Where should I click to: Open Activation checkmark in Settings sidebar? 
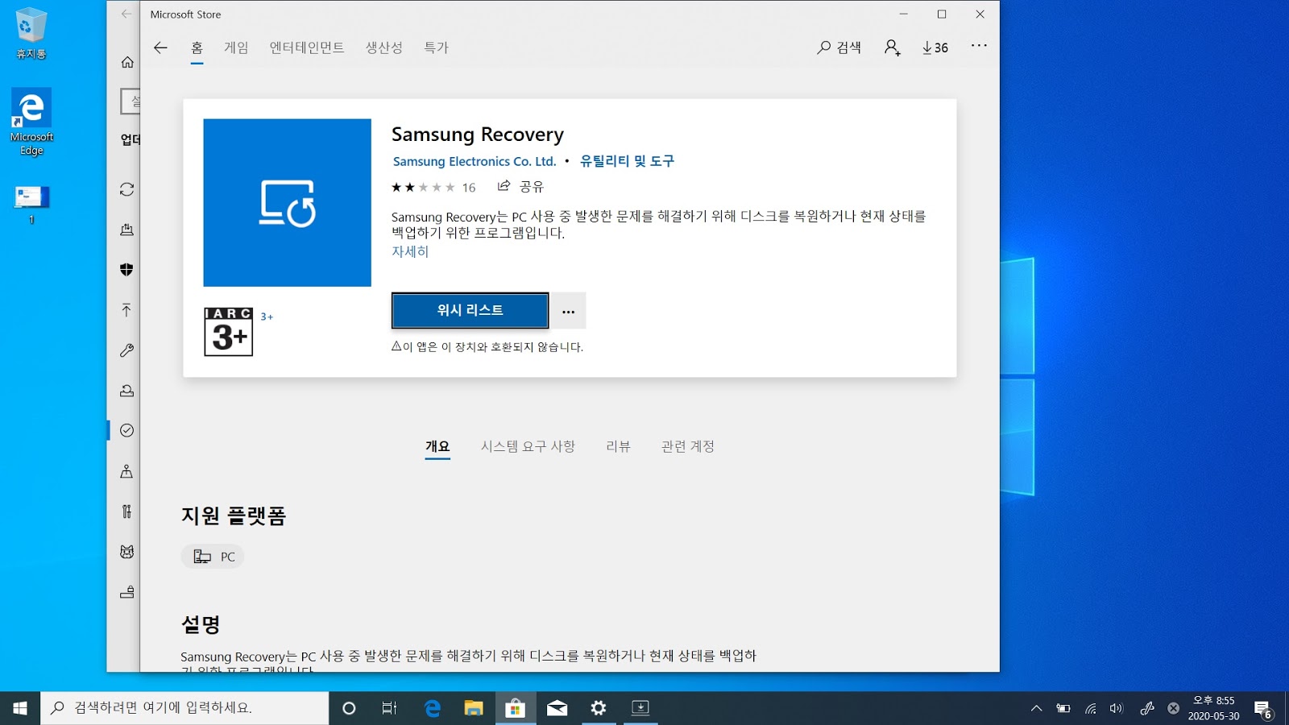tap(126, 430)
